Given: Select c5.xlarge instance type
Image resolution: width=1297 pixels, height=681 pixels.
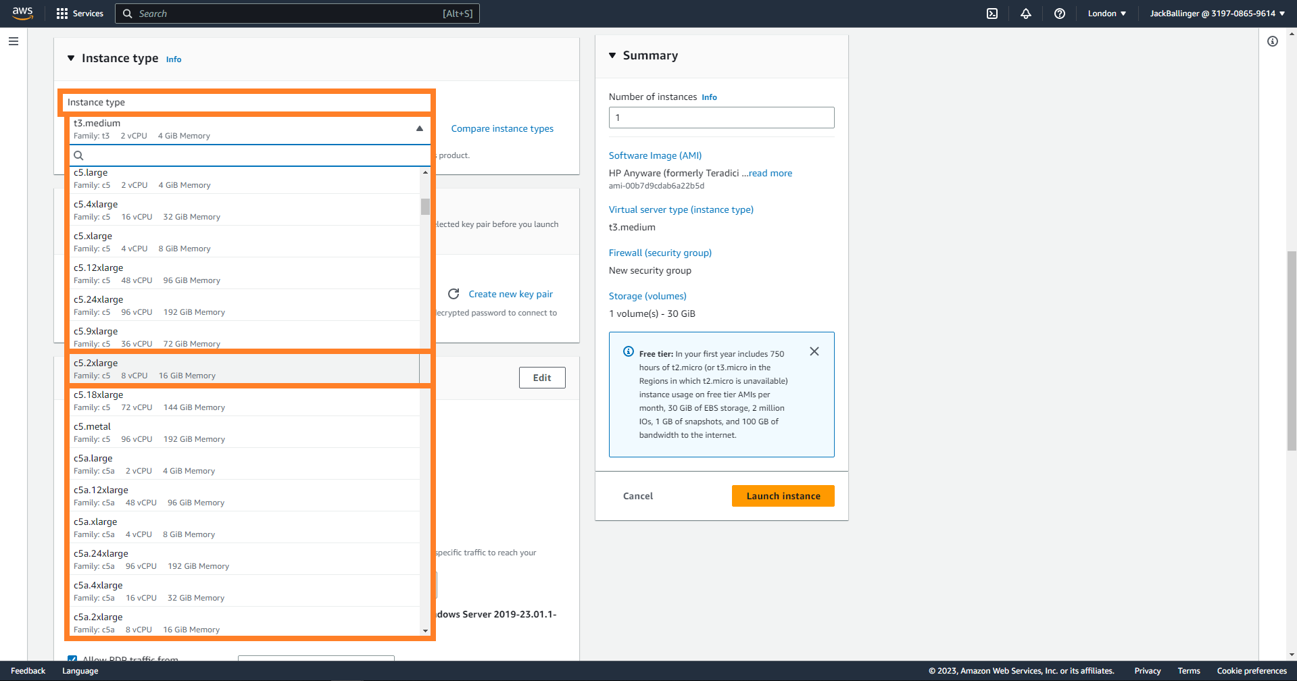Looking at the screenshot, I should (245, 242).
